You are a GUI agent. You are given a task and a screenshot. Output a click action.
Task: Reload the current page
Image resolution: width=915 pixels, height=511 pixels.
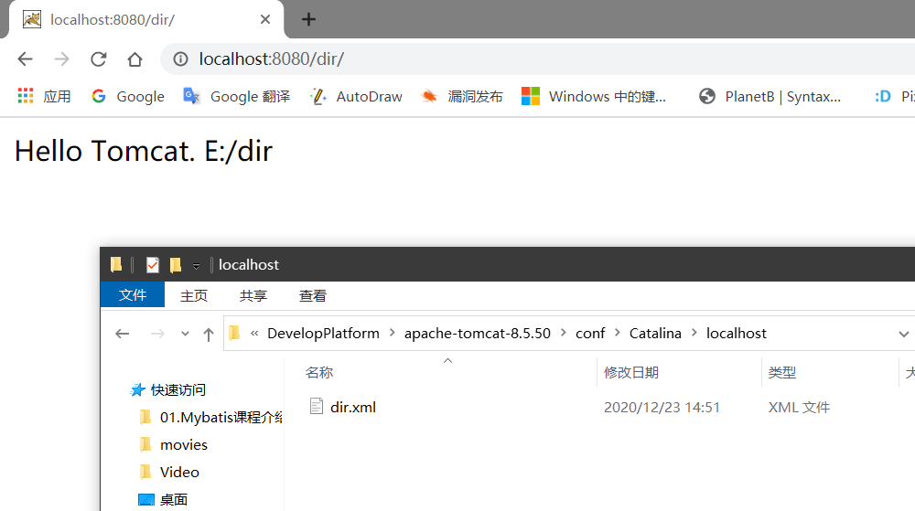[x=98, y=59]
